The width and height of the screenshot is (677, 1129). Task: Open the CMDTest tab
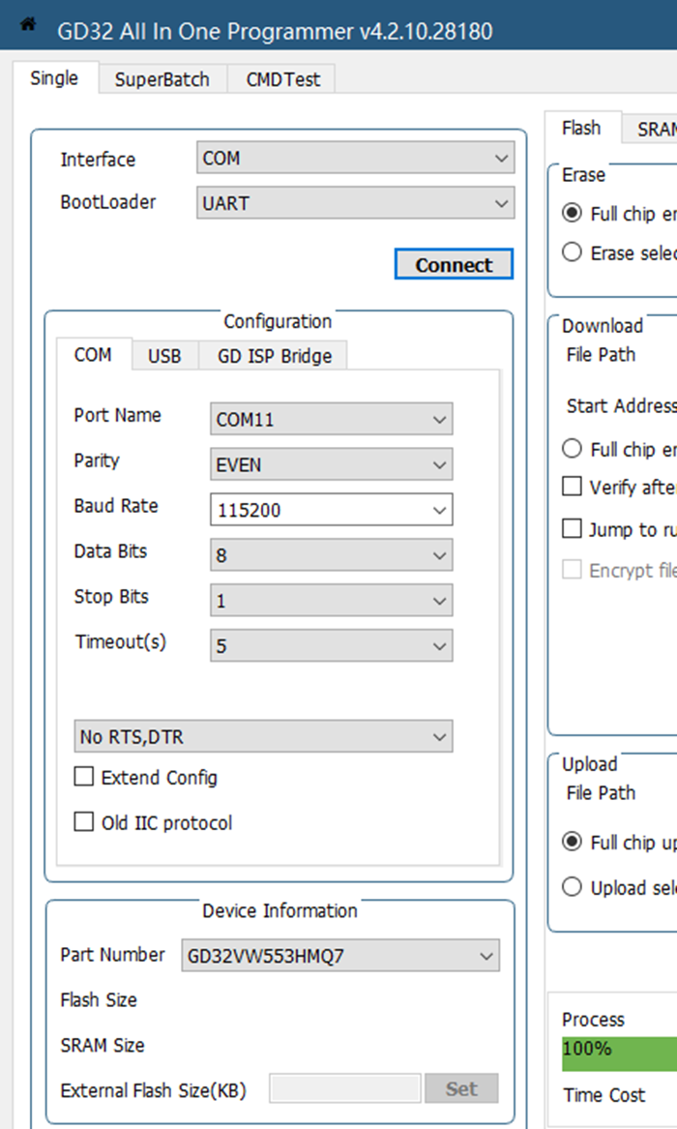[282, 79]
